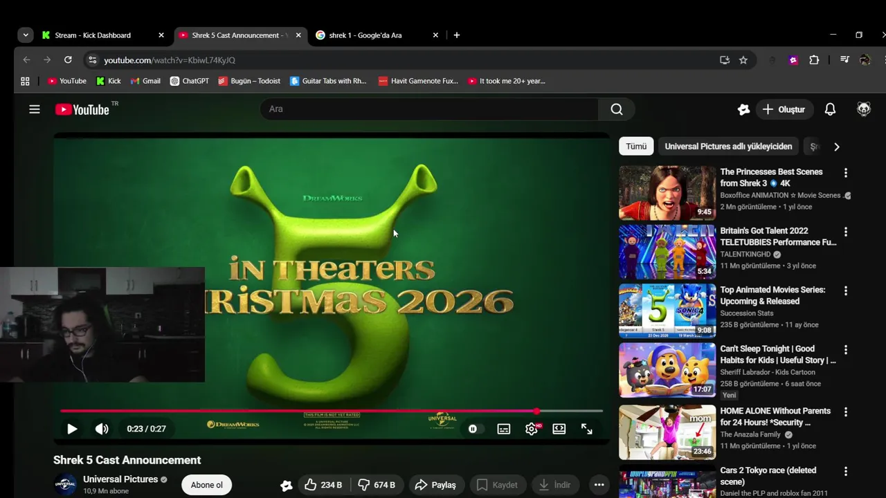This screenshot has width=886, height=498.
Task: Open options for HOME ALONE video
Action: (x=845, y=412)
